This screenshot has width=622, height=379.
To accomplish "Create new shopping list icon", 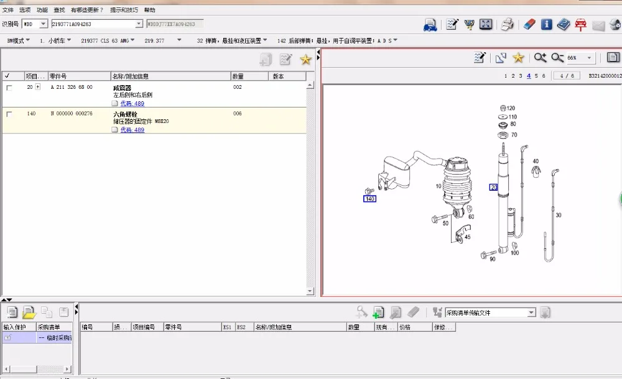I will [x=12, y=313].
